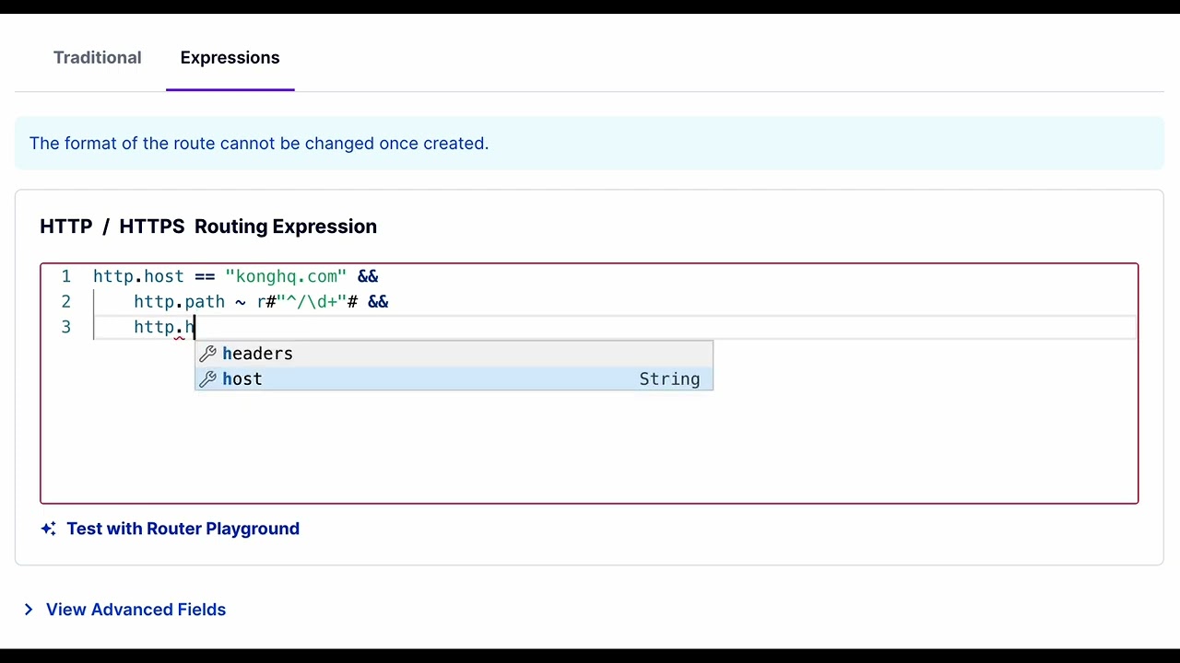Click the route format info banner

click(x=589, y=143)
